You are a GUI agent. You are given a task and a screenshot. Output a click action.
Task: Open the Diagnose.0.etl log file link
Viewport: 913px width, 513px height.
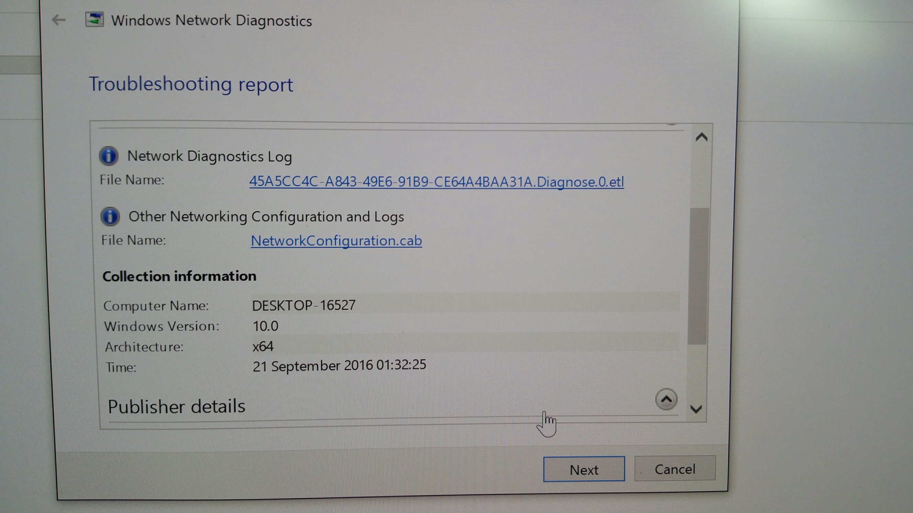click(x=436, y=182)
